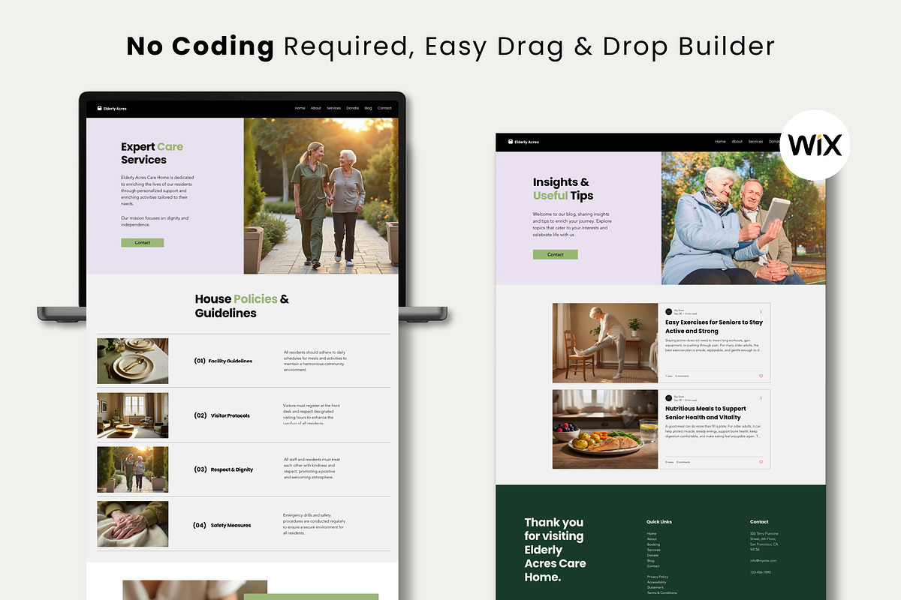901x600 pixels.
Task: Open the Services link under Quick Links
Action: click(654, 550)
